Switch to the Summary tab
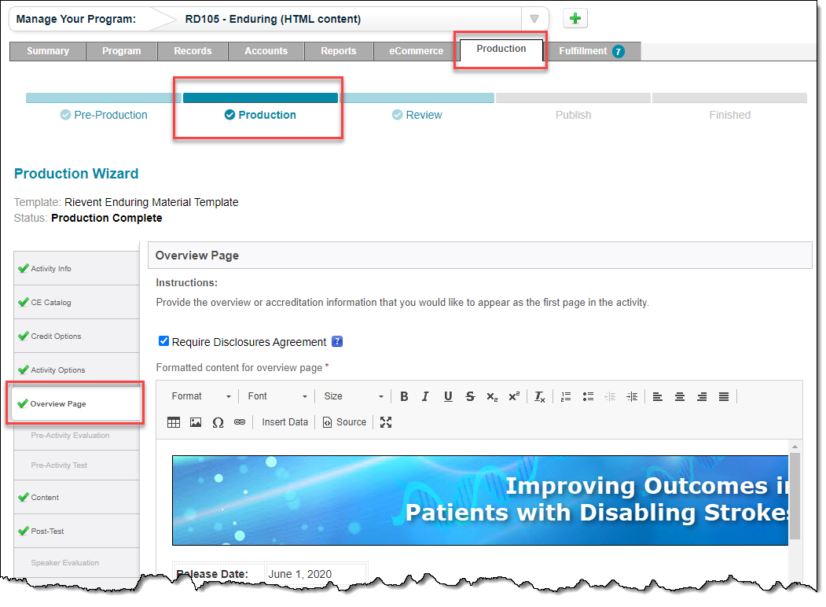Image resolution: width=826 pixels, height=607 pixels. click(x=48, y=51)
